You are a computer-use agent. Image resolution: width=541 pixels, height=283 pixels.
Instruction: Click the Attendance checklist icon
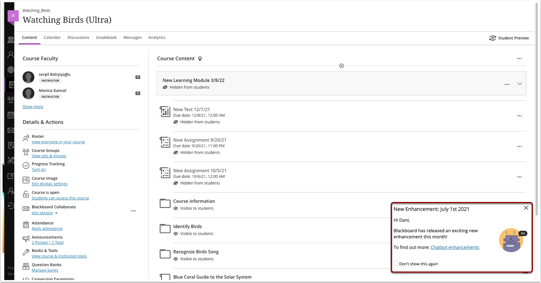tap(26, 225)
